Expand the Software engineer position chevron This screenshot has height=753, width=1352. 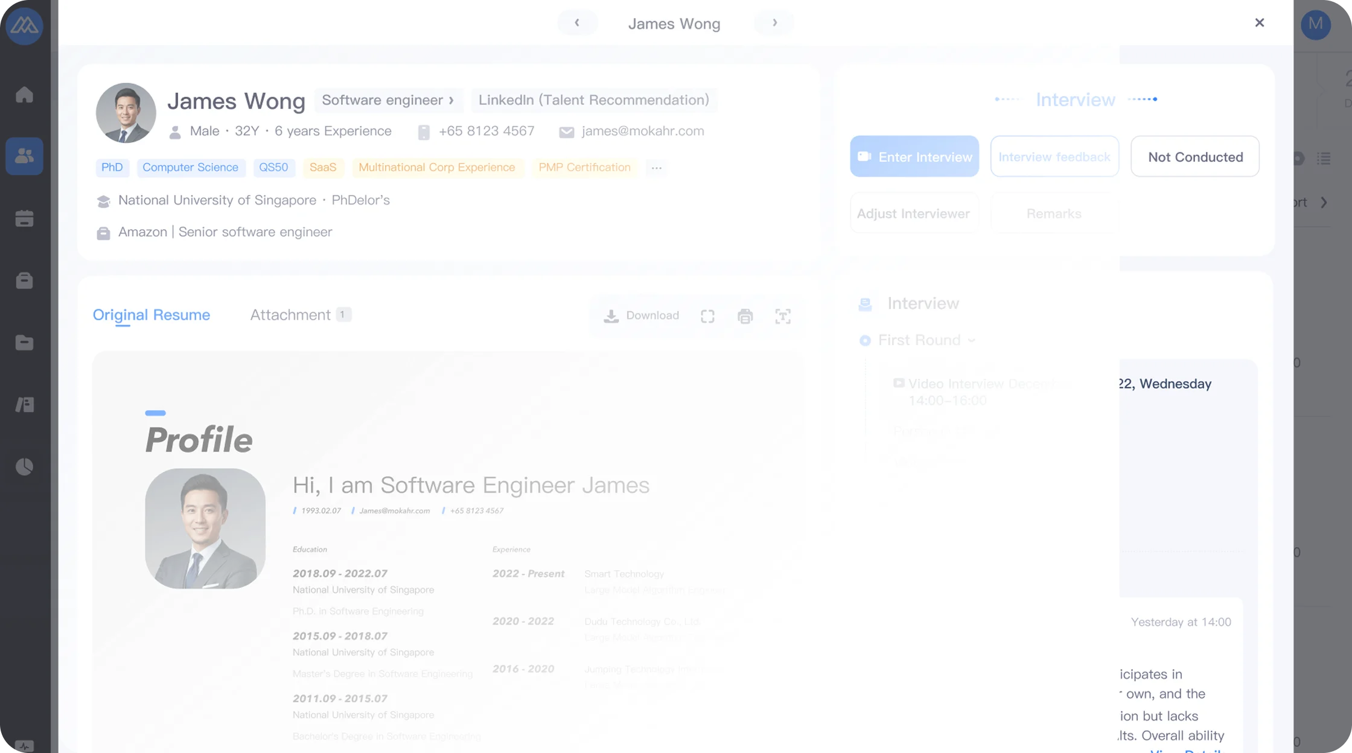tap(451, 100)
